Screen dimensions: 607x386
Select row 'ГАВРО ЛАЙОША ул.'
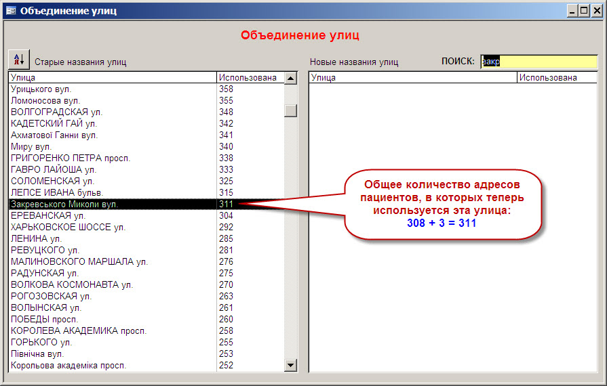pos(146,169)
